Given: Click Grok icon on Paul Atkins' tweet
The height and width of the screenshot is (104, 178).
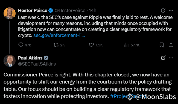Looking at the screenshot, I should coord(163,58).
